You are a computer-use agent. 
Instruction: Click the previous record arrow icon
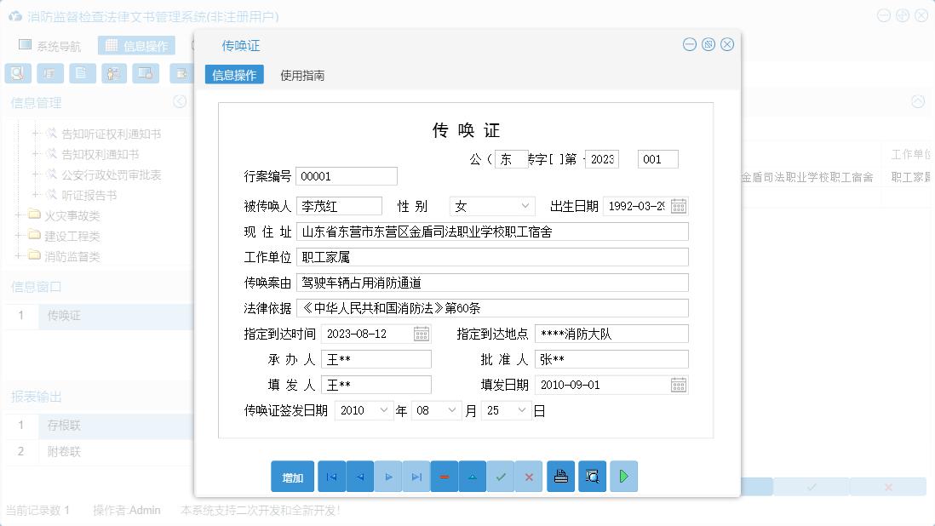pos(359,476)
